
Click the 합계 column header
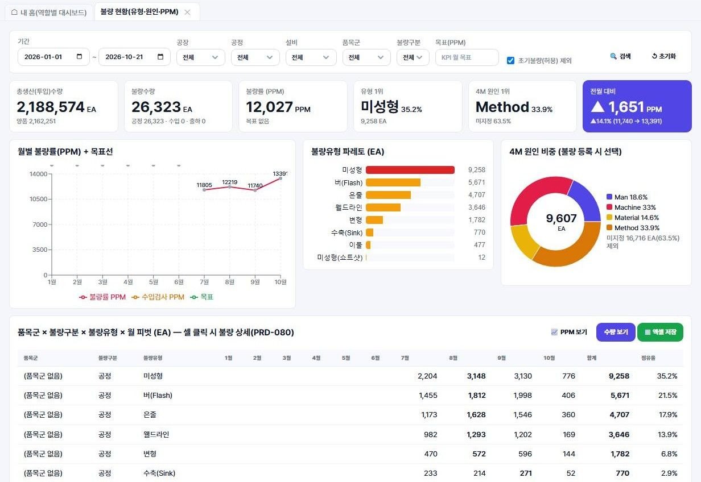(592, 358)
